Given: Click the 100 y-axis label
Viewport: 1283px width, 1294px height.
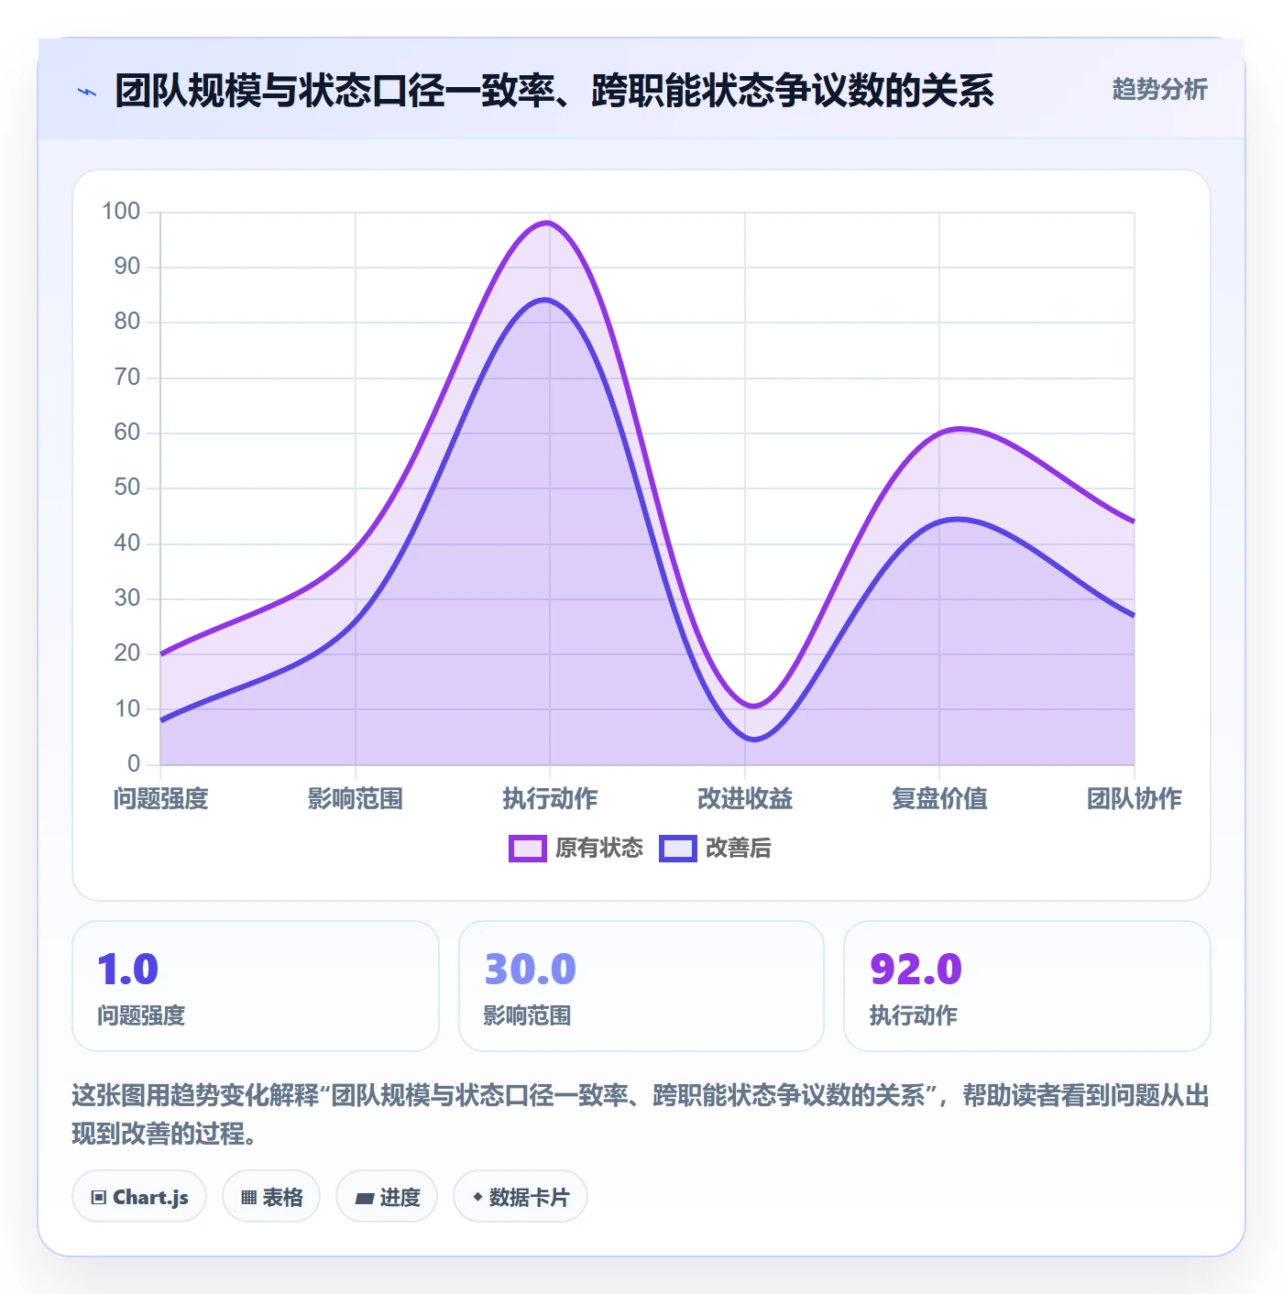Looking at the screenshot, I should pyautogui.click(x=121, y=212).
